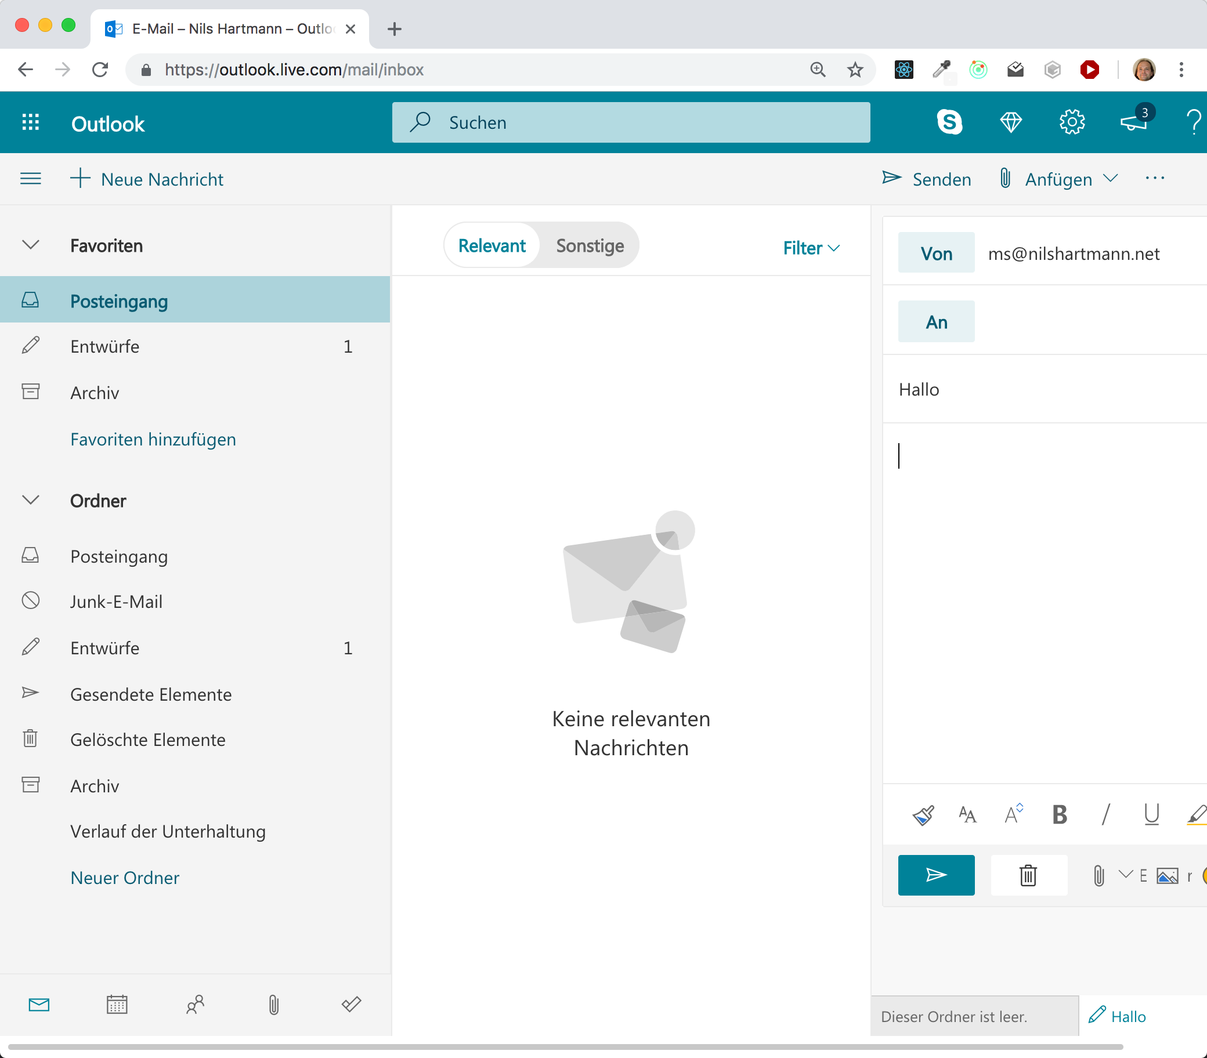Open Archiv under Favoriten
This screenshot has height=1058, width=1207.
click(x=195, y=392)
